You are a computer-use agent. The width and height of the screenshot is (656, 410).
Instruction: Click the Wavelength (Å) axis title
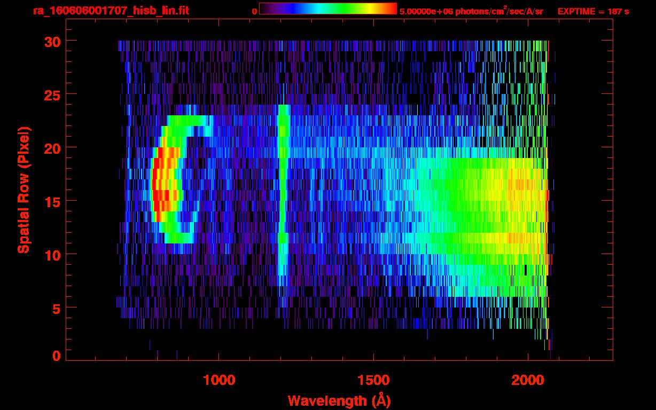pyautogui.click(x=339, y=400)
